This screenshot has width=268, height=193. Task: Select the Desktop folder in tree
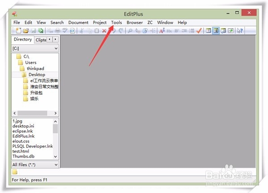pos(37,75)
